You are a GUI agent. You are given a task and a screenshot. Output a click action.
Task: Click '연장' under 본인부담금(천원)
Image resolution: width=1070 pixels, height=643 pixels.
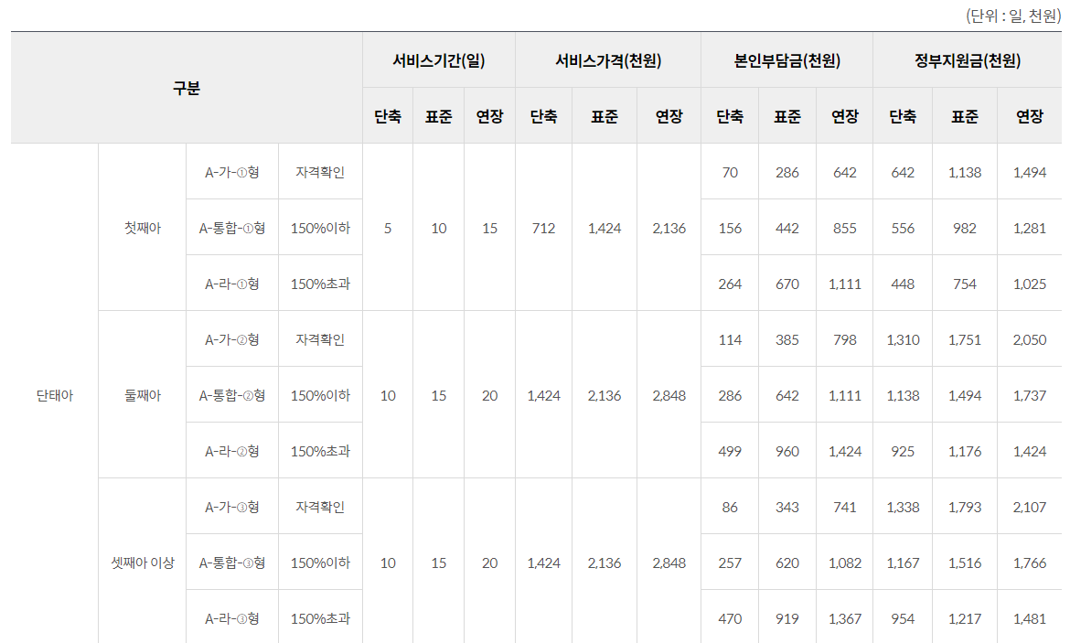(845, 116)
